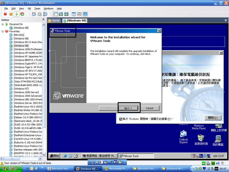Collapse the Powered On tree group

pos(3,24)
